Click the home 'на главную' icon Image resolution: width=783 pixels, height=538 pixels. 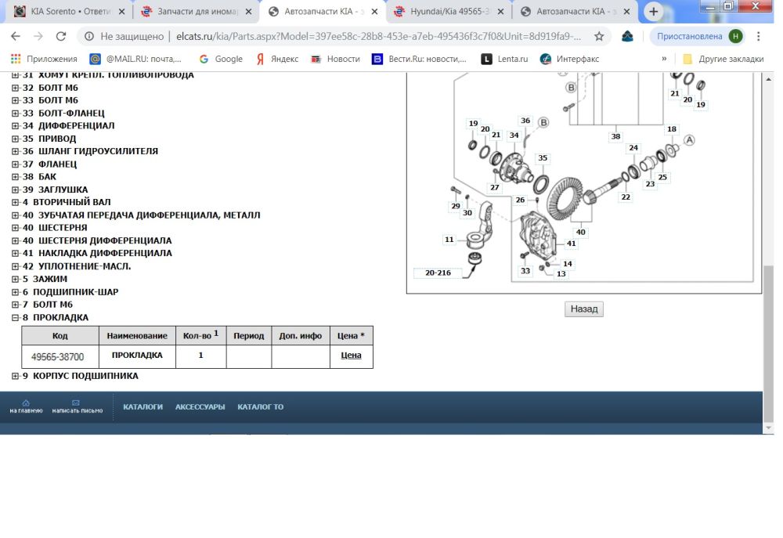click(26, 403)
